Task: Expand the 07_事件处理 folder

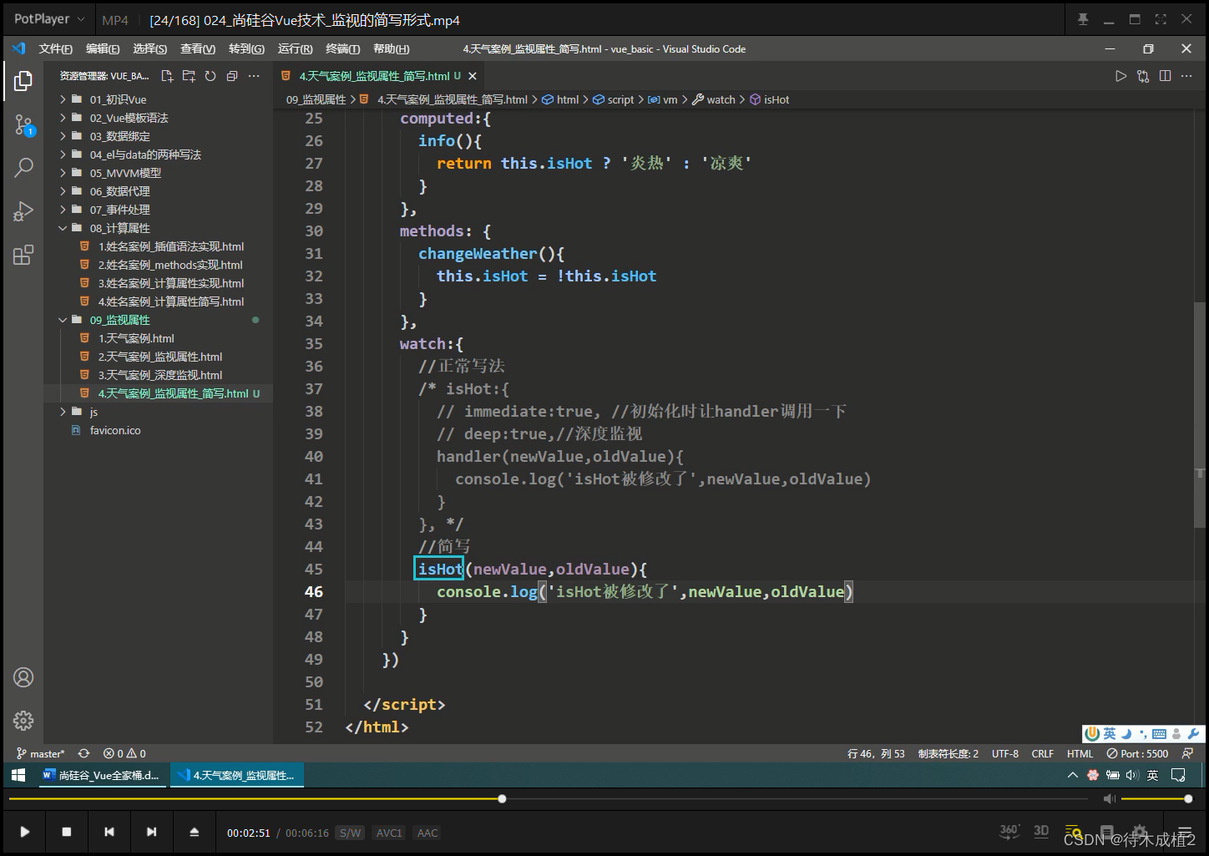Action: pos(119,210)
